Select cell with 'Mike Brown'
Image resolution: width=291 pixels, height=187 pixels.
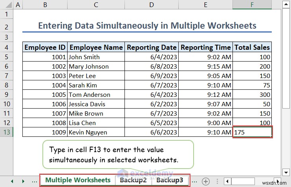coord(96,113)
